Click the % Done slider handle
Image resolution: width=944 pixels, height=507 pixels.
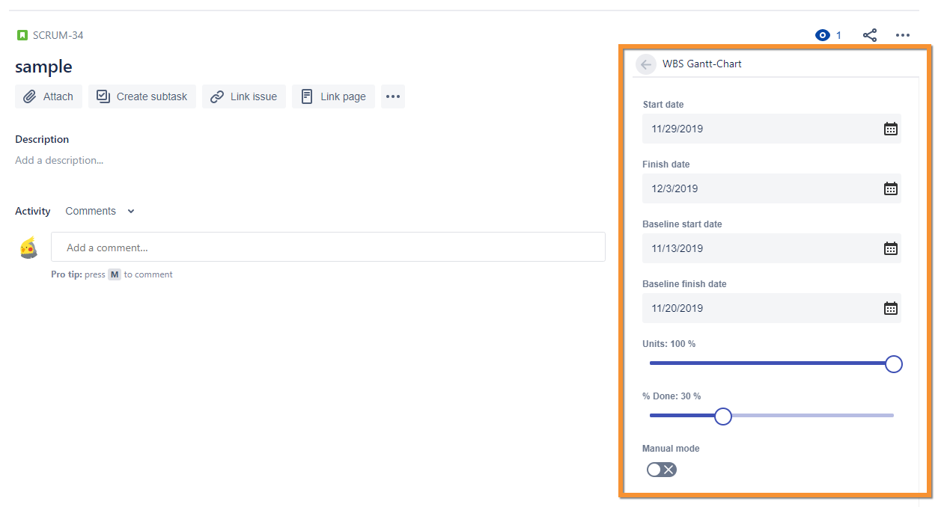722,416
